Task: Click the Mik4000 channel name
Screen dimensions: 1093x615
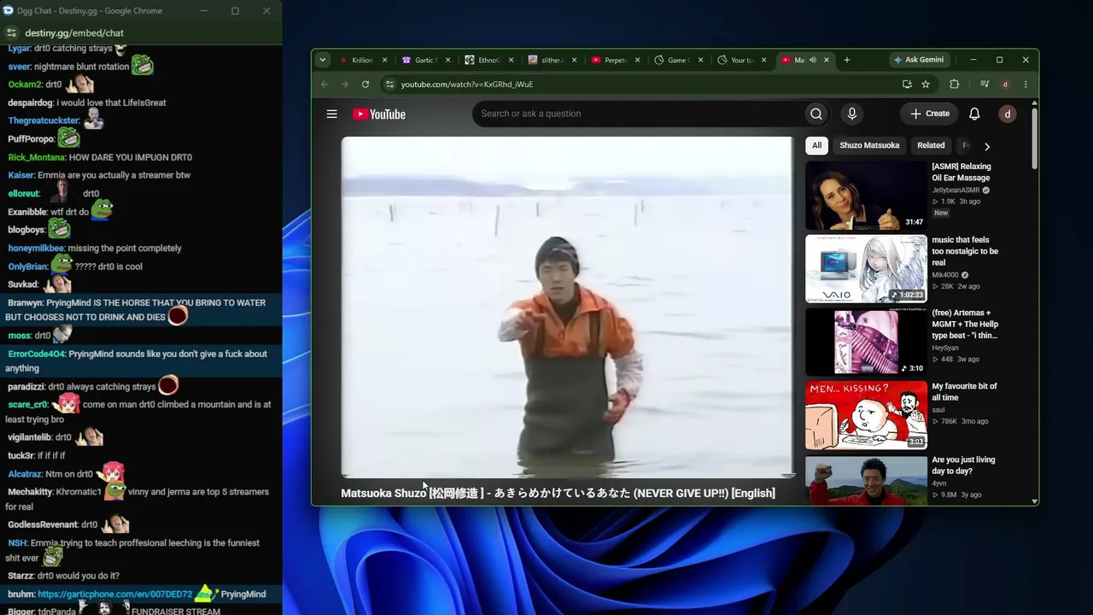Action: tap(945, 275)
